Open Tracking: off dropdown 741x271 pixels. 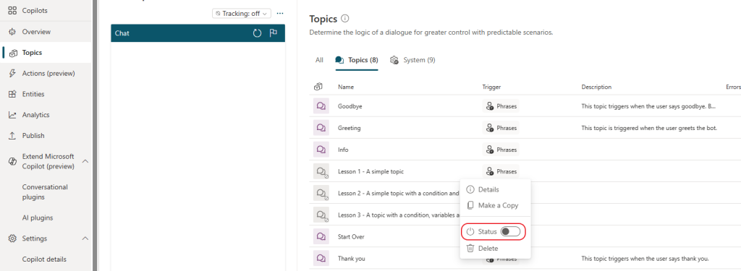(x=242, y=13)
